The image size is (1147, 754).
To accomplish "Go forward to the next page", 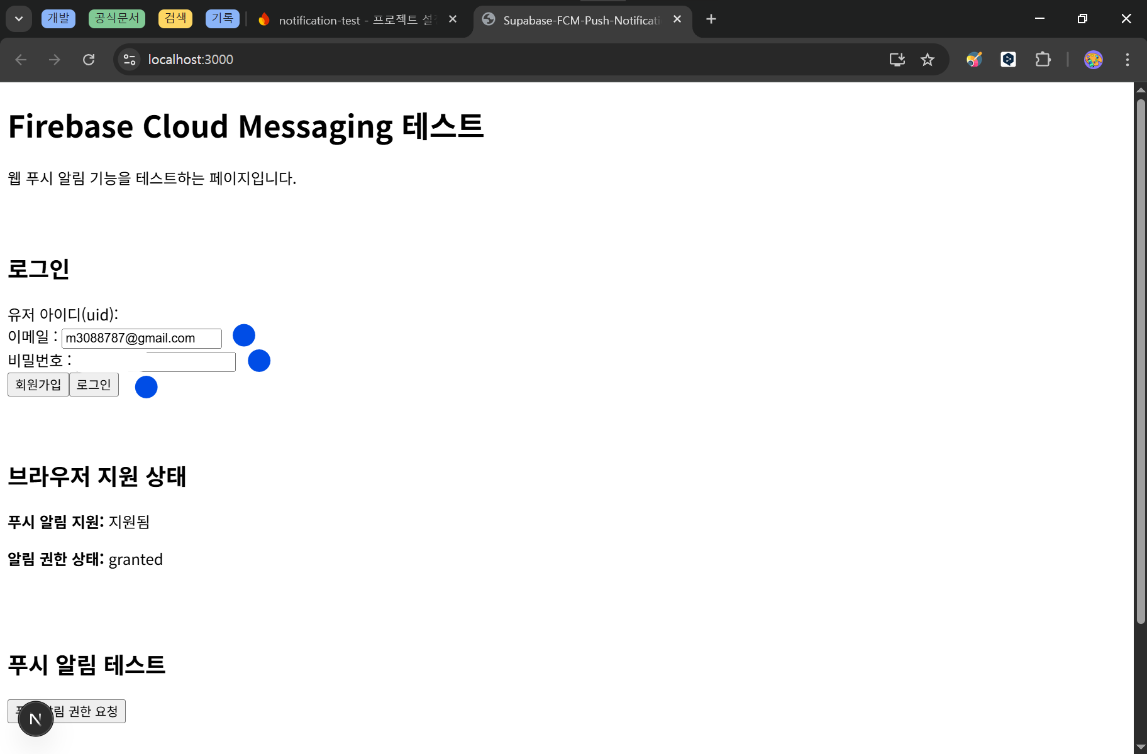I will (55, 59).
